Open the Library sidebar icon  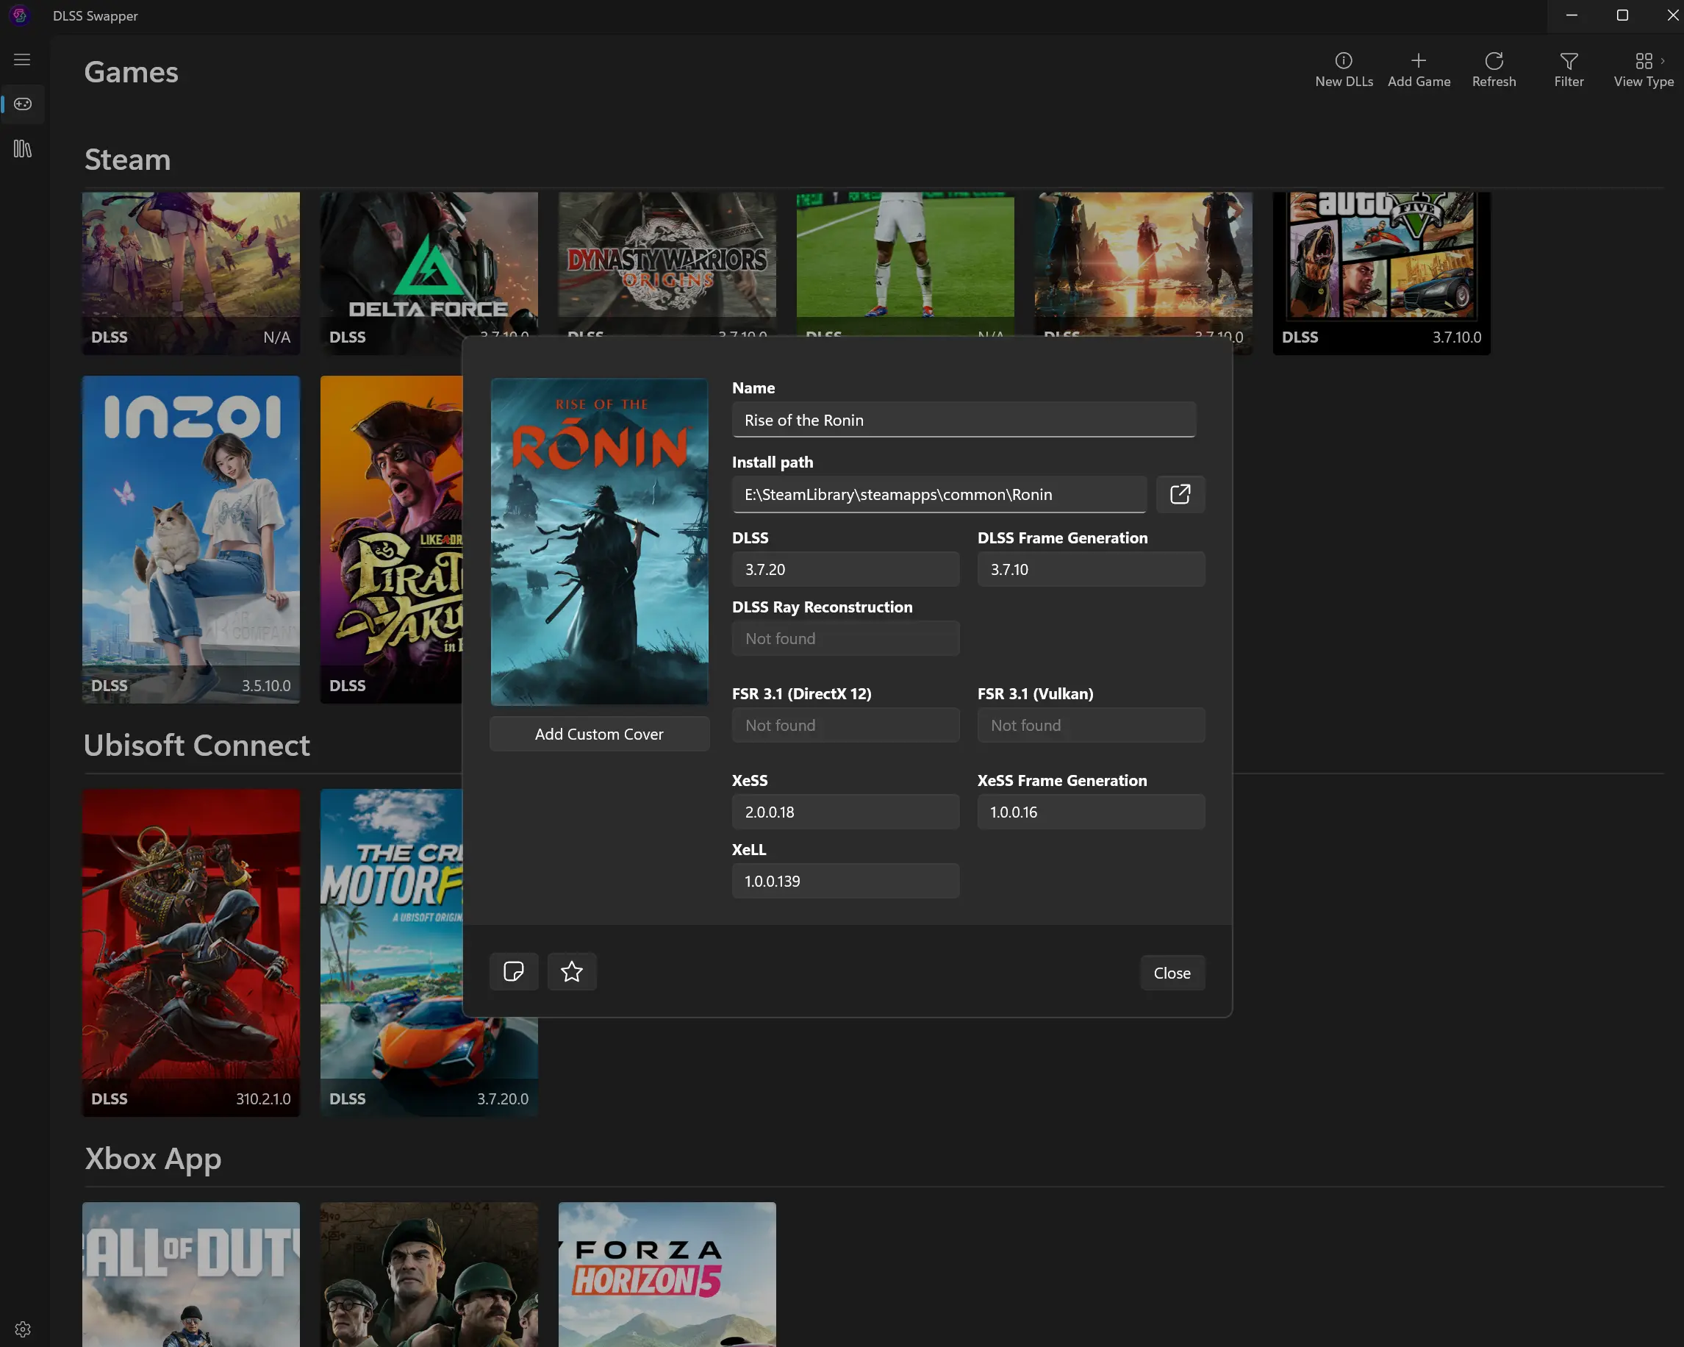[x=22, y=149]
